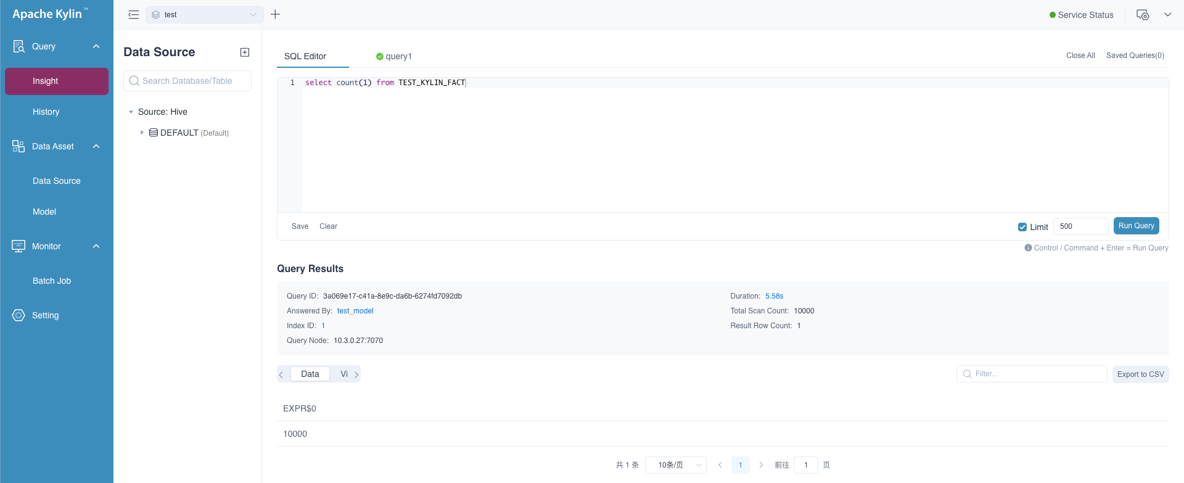Collapse the sidebar with the hamburger icon
This screenshot has height=483, width=1184.
[x=133, y=15]
